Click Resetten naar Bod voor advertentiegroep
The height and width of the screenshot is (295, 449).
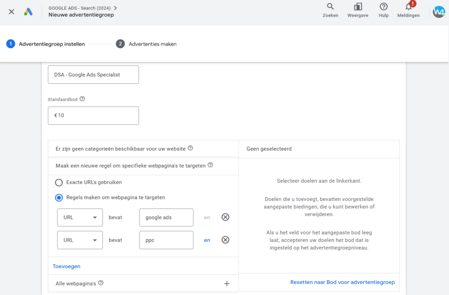[342, 282]
